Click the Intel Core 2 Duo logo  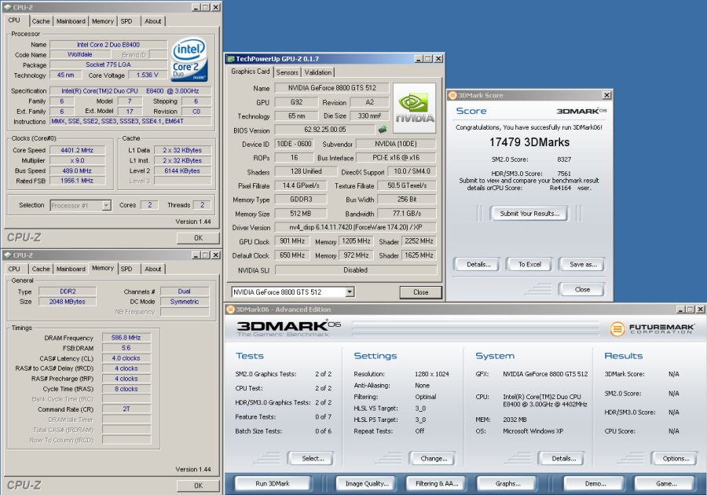coord(189,60)
